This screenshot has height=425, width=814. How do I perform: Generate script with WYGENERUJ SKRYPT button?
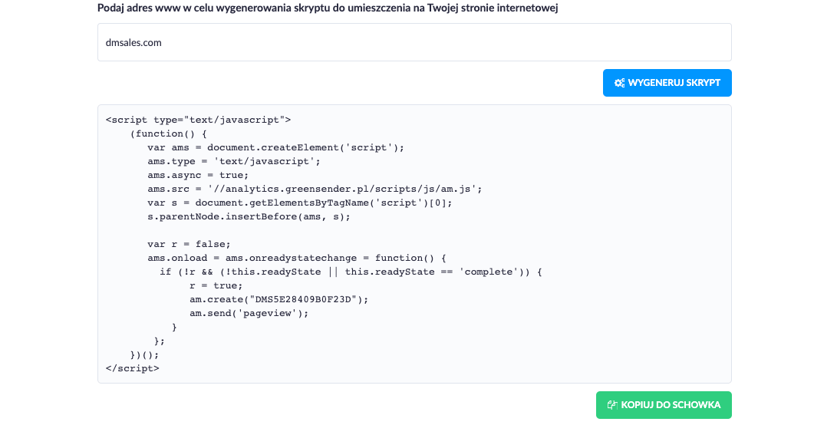[x=667, y=83]
